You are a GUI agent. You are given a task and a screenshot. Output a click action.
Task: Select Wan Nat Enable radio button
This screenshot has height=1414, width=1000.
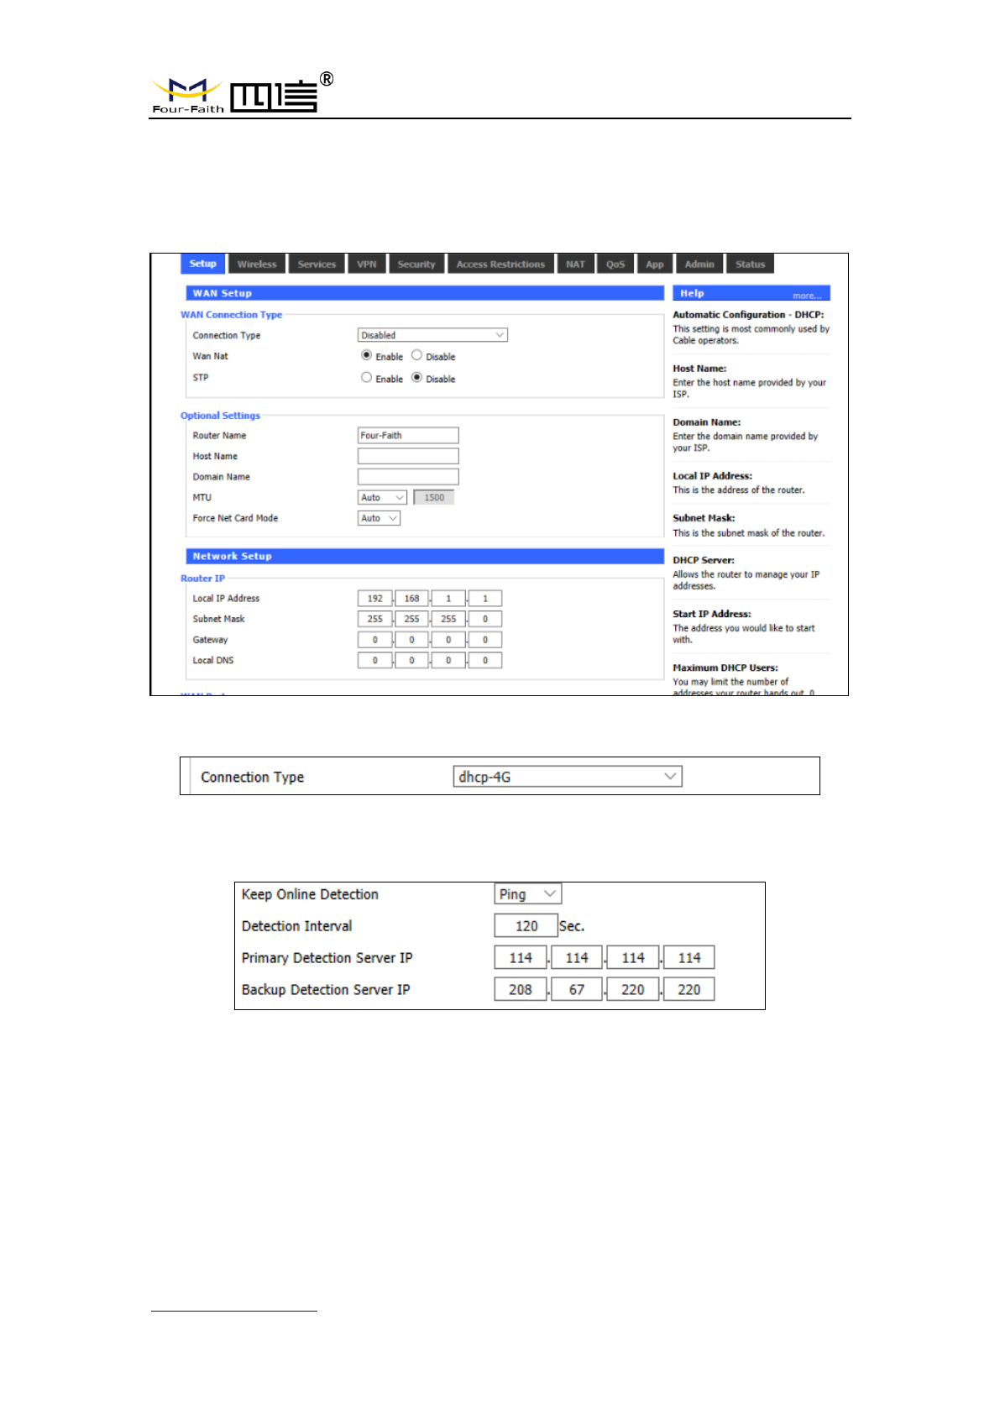366,355
